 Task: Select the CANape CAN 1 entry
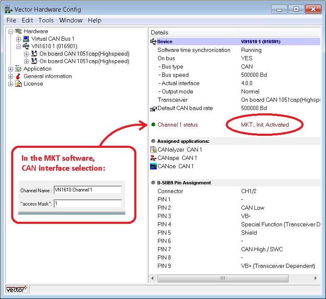tap(177, 158)
